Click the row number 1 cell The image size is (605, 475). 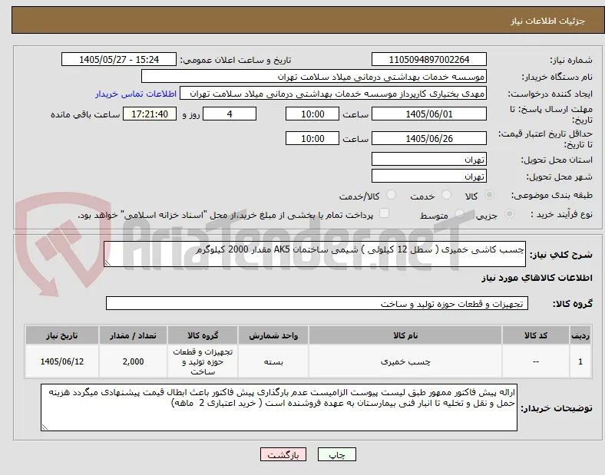[x=580, y=361]
